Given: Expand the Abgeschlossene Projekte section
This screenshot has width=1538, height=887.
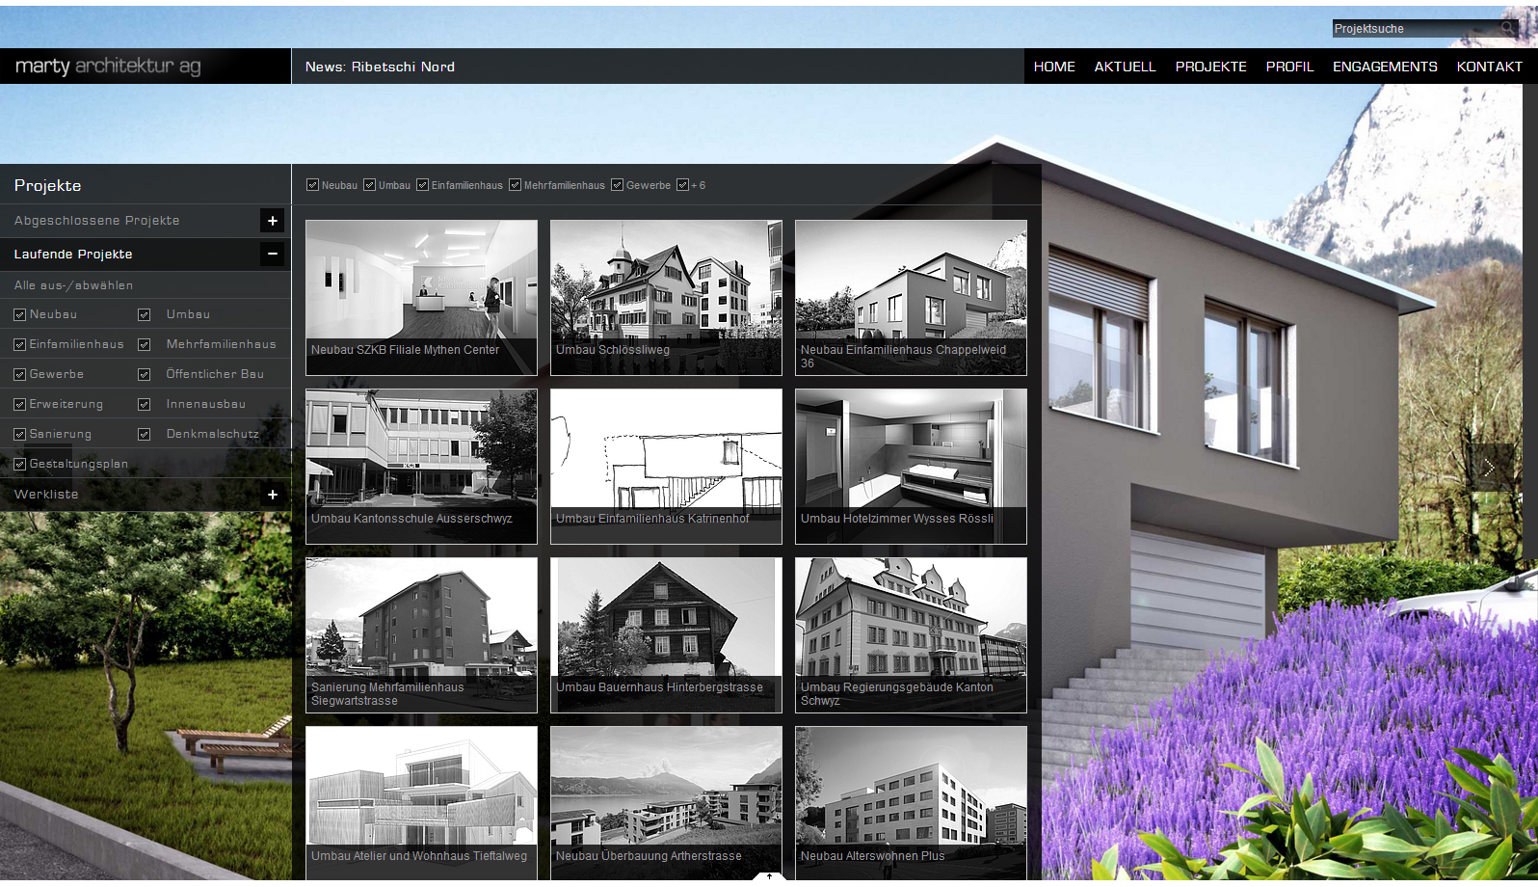Looking at the screenshot, I should pos(272,221).
